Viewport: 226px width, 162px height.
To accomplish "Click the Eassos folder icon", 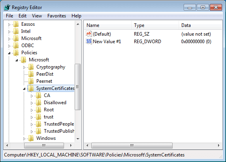I will click(16, 24).
